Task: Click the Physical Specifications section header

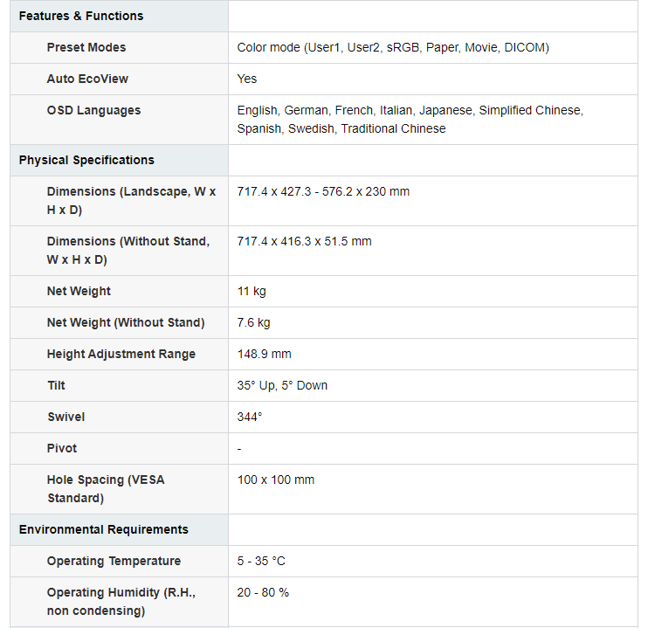Action: (x=86, y=160)
